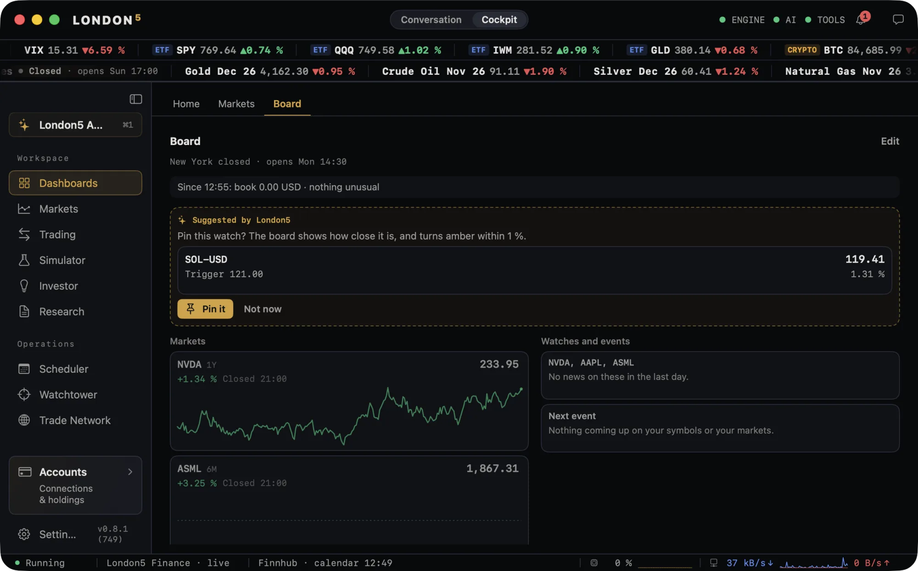Open the London5 Assistant sparkle button
918x571 pixels.
pos(75,125)
